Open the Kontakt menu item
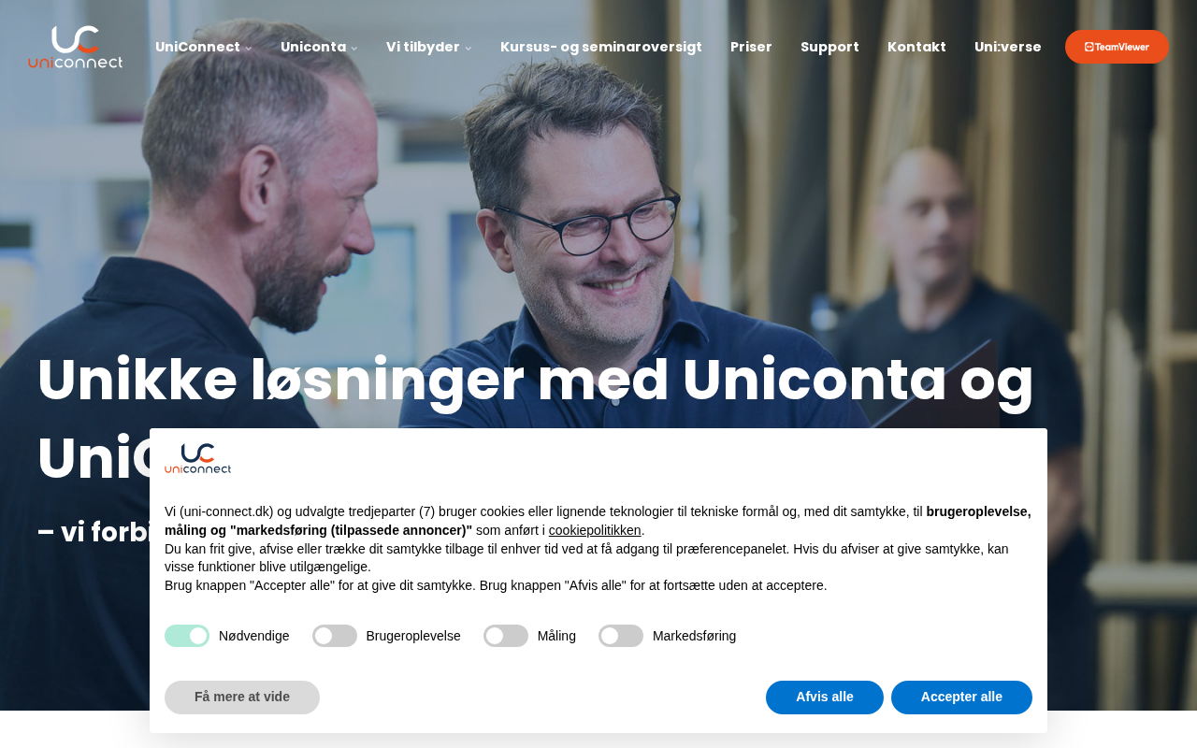The width and height of the screenshot is (1197, 748). [x=916, y=47]
